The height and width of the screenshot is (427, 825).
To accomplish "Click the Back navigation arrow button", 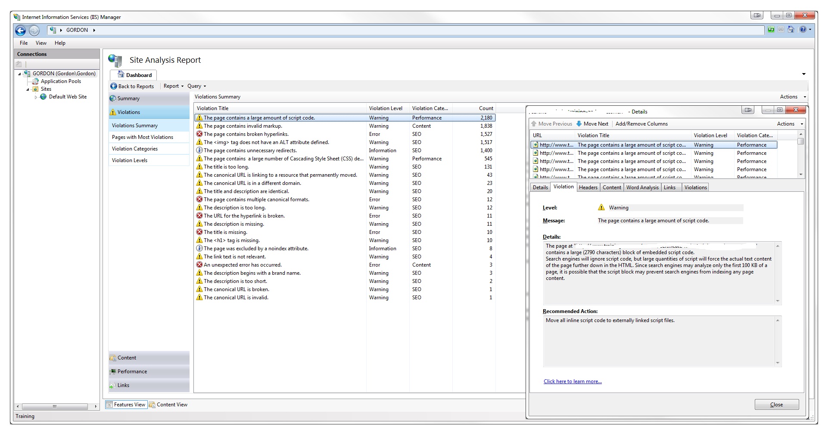I will pyautogui.click(x=20, y=31).
